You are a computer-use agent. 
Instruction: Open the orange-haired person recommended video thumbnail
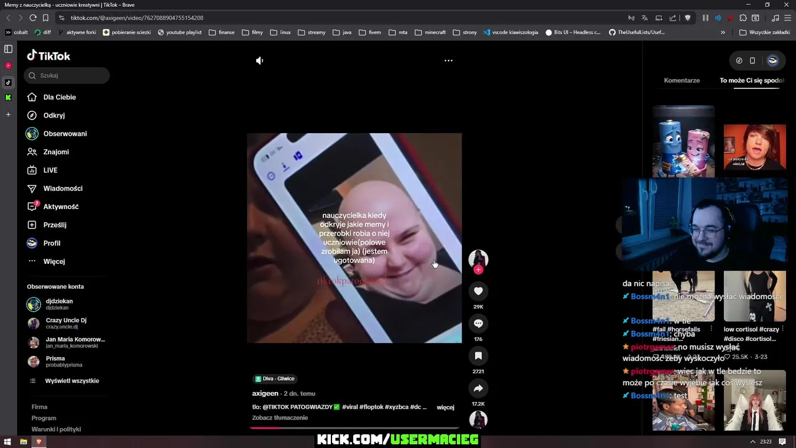(754, 147)
